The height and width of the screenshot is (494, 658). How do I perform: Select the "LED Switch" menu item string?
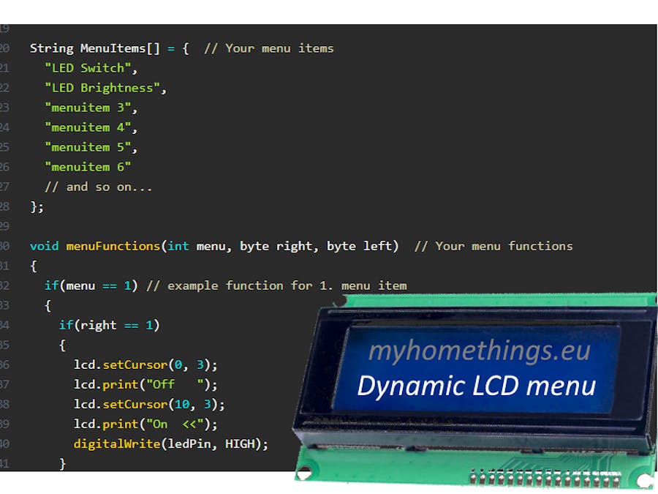point(86,67)
